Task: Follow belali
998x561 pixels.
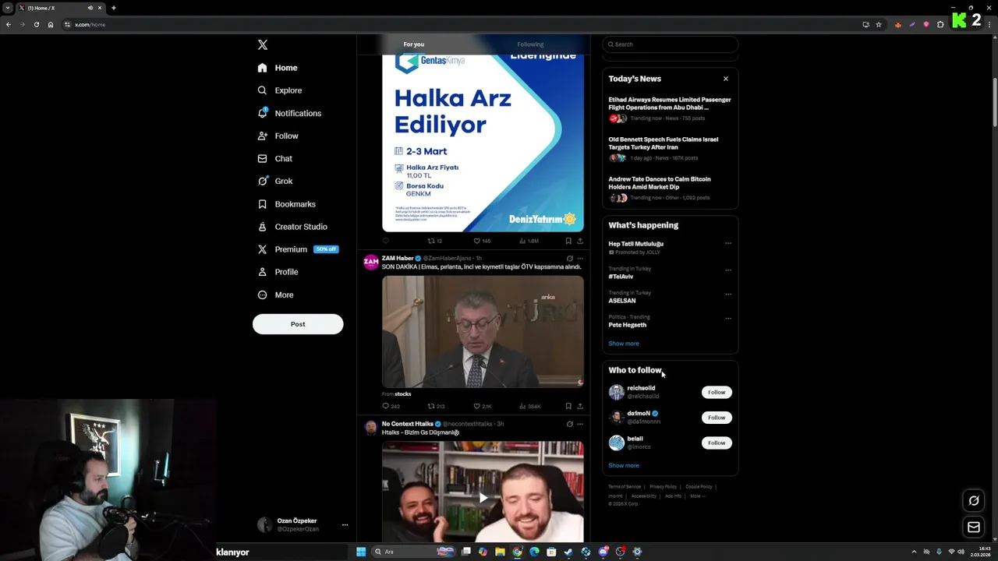Action: click(x=717, y=443)
